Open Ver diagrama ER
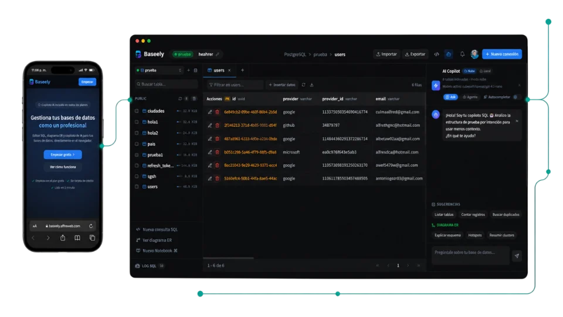563x317 pixels. tap(154, 240)
